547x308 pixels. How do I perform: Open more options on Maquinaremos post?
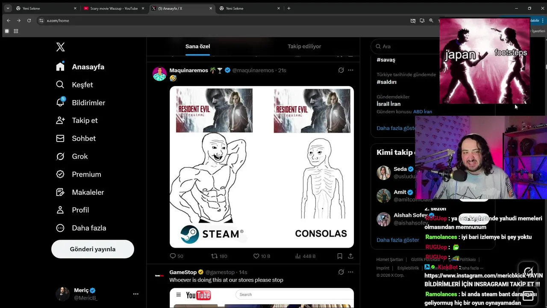350,70
